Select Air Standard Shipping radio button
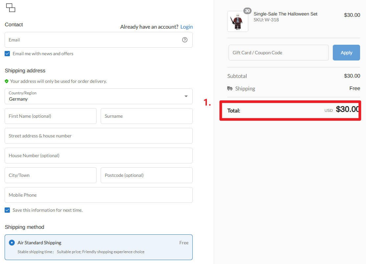 point(12,243)
